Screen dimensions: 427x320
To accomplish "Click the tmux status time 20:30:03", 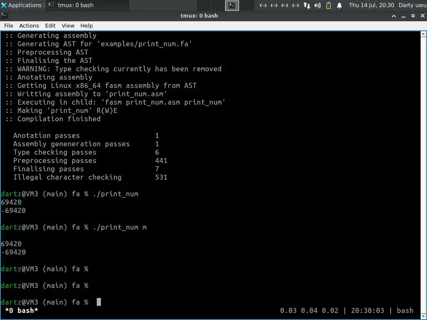I will [x=367, y=310].
